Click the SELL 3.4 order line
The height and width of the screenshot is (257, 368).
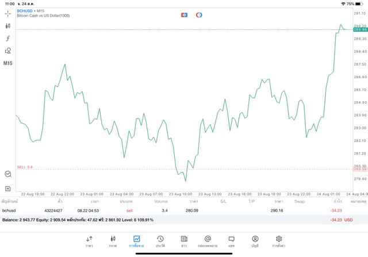pos(25,167)
